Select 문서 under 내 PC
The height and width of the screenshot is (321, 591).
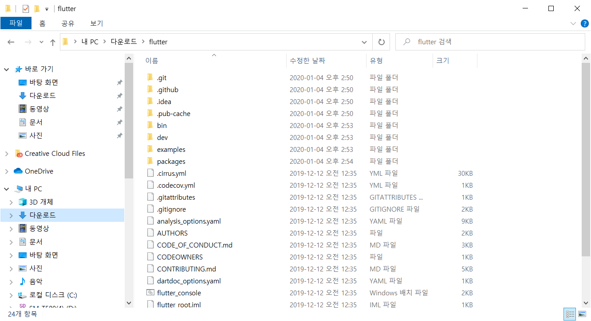36,242
